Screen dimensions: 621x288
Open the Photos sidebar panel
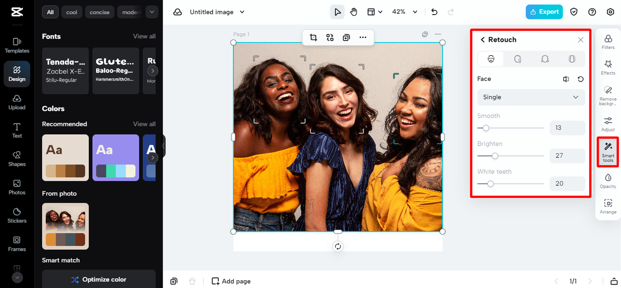coord(17,187)
